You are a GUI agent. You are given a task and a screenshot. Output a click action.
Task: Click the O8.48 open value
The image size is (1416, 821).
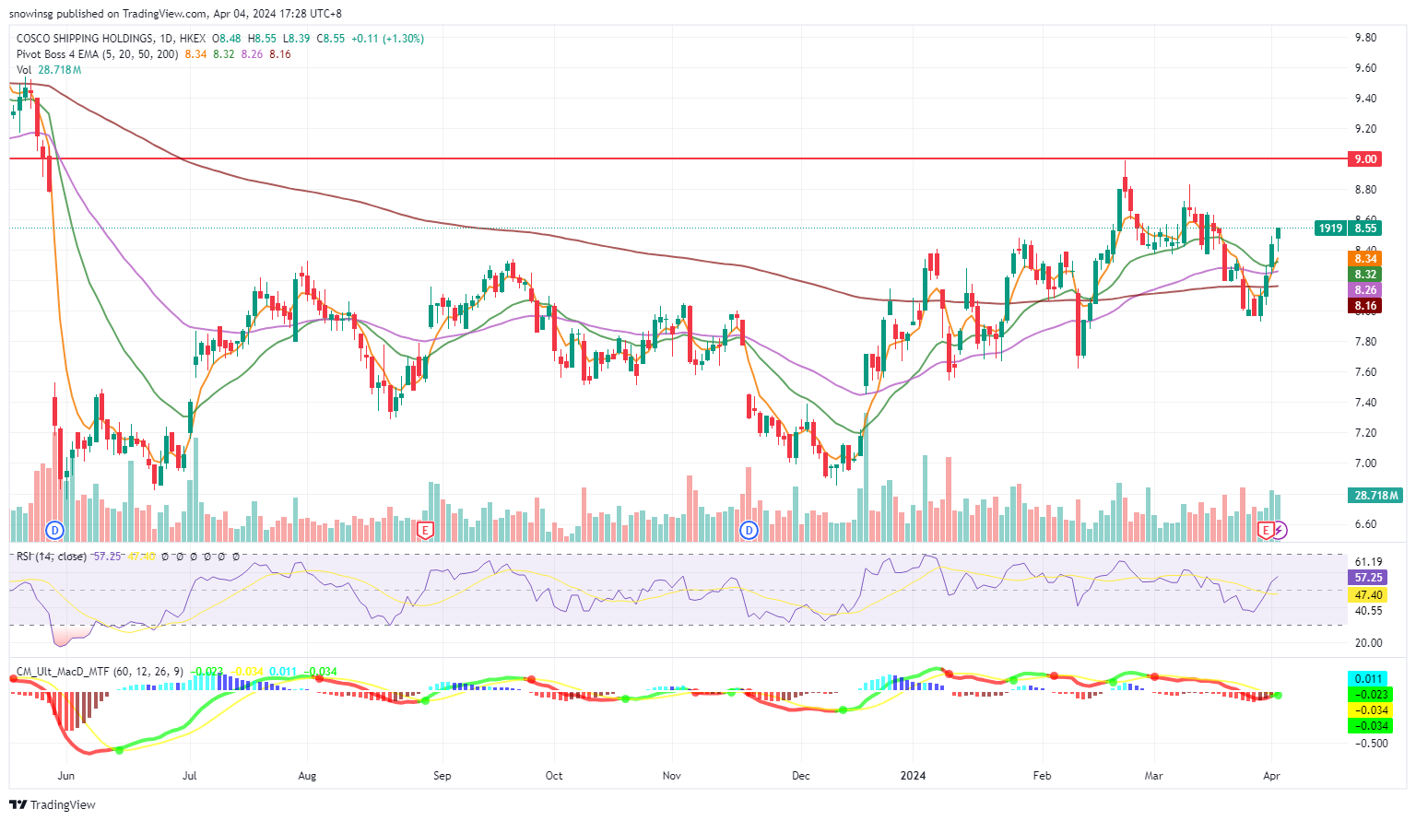coord(227,39)
